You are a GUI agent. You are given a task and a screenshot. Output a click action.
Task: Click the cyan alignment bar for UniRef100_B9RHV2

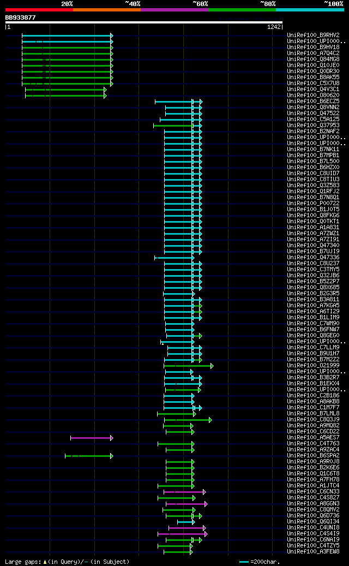(x=68, y=35)
